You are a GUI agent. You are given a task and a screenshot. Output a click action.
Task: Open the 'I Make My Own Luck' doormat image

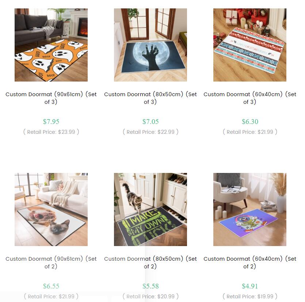pyautogui.click(x=150, y=209)
